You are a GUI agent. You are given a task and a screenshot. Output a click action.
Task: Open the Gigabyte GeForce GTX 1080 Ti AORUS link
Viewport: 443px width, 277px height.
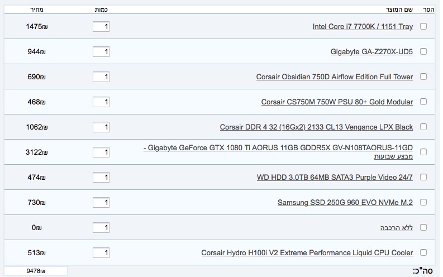(x=278, y=152)
